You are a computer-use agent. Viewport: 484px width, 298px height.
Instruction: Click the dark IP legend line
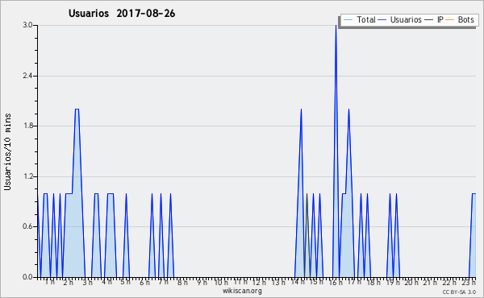[429, 20]
